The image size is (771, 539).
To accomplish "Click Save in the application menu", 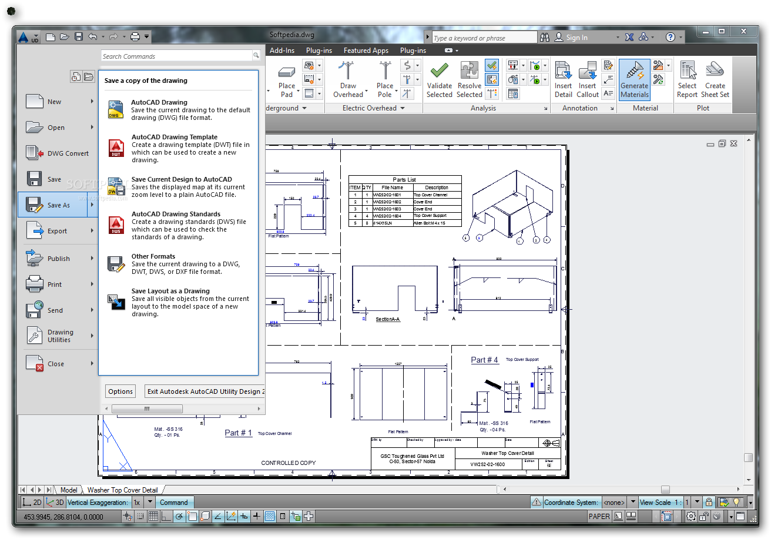I will pos(57,179).
